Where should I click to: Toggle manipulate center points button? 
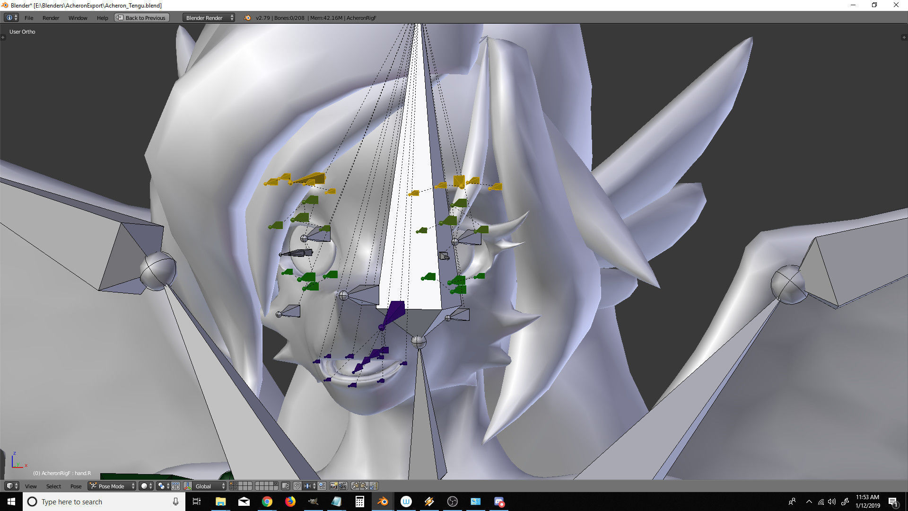point(175,486)
